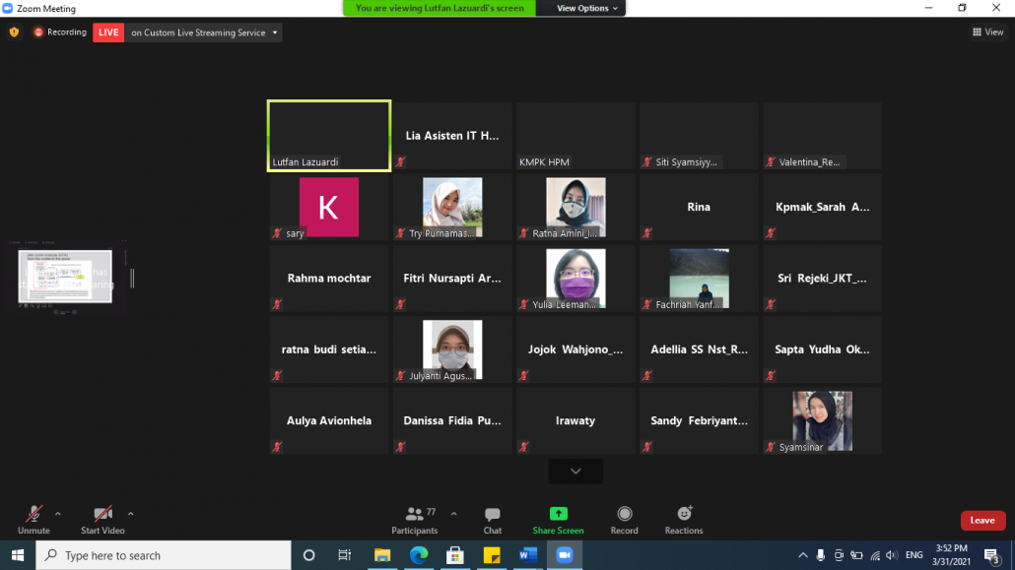The height and width of the screenshot is (570, 1015).
Task: Expand the audio options arrow next to Unmute
Action: 58,513
